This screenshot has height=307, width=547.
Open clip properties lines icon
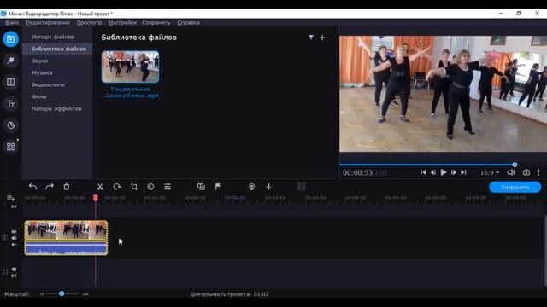point(168,187)
